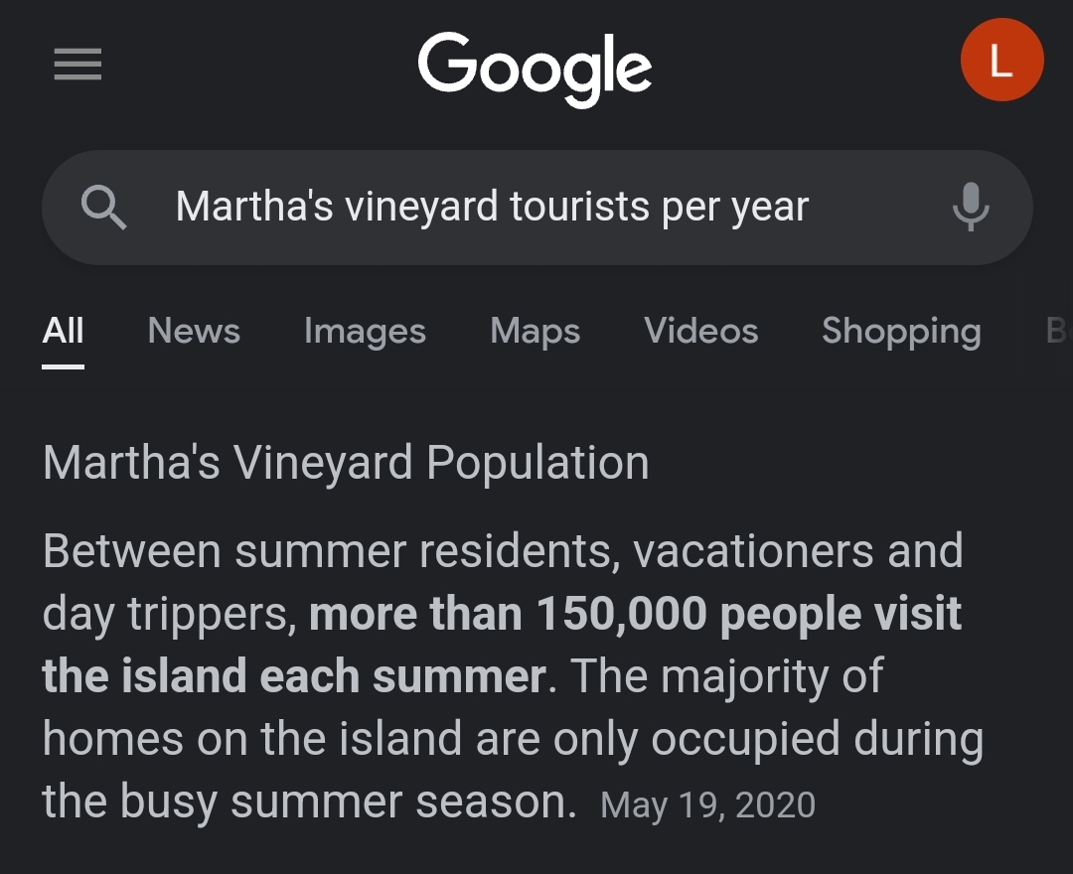Screen dimensions: 1073x874
Task: Click bold text 'the island each summer'
Action: (294, 676)
